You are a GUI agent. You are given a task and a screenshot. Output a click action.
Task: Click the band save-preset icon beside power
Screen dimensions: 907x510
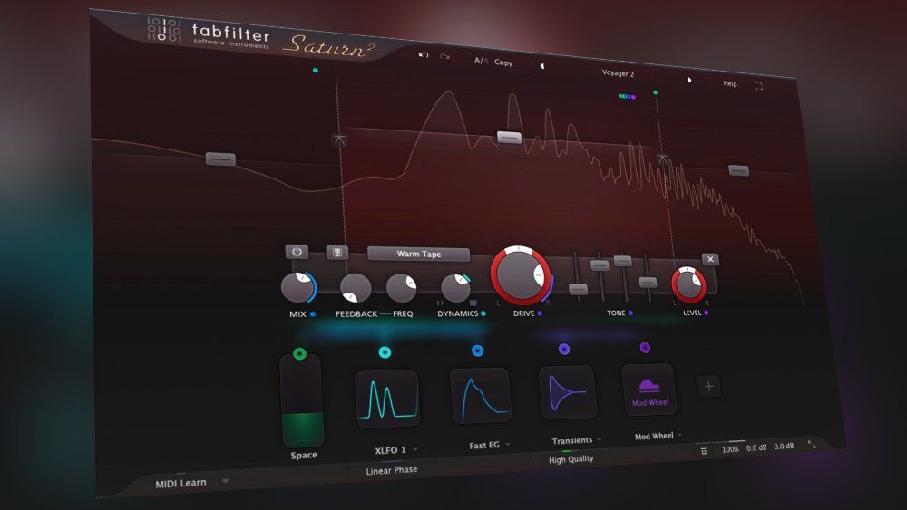click(337, 253)
